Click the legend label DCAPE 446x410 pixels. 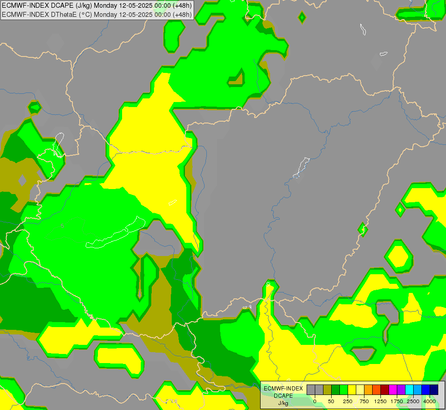[x=283, y=396]
